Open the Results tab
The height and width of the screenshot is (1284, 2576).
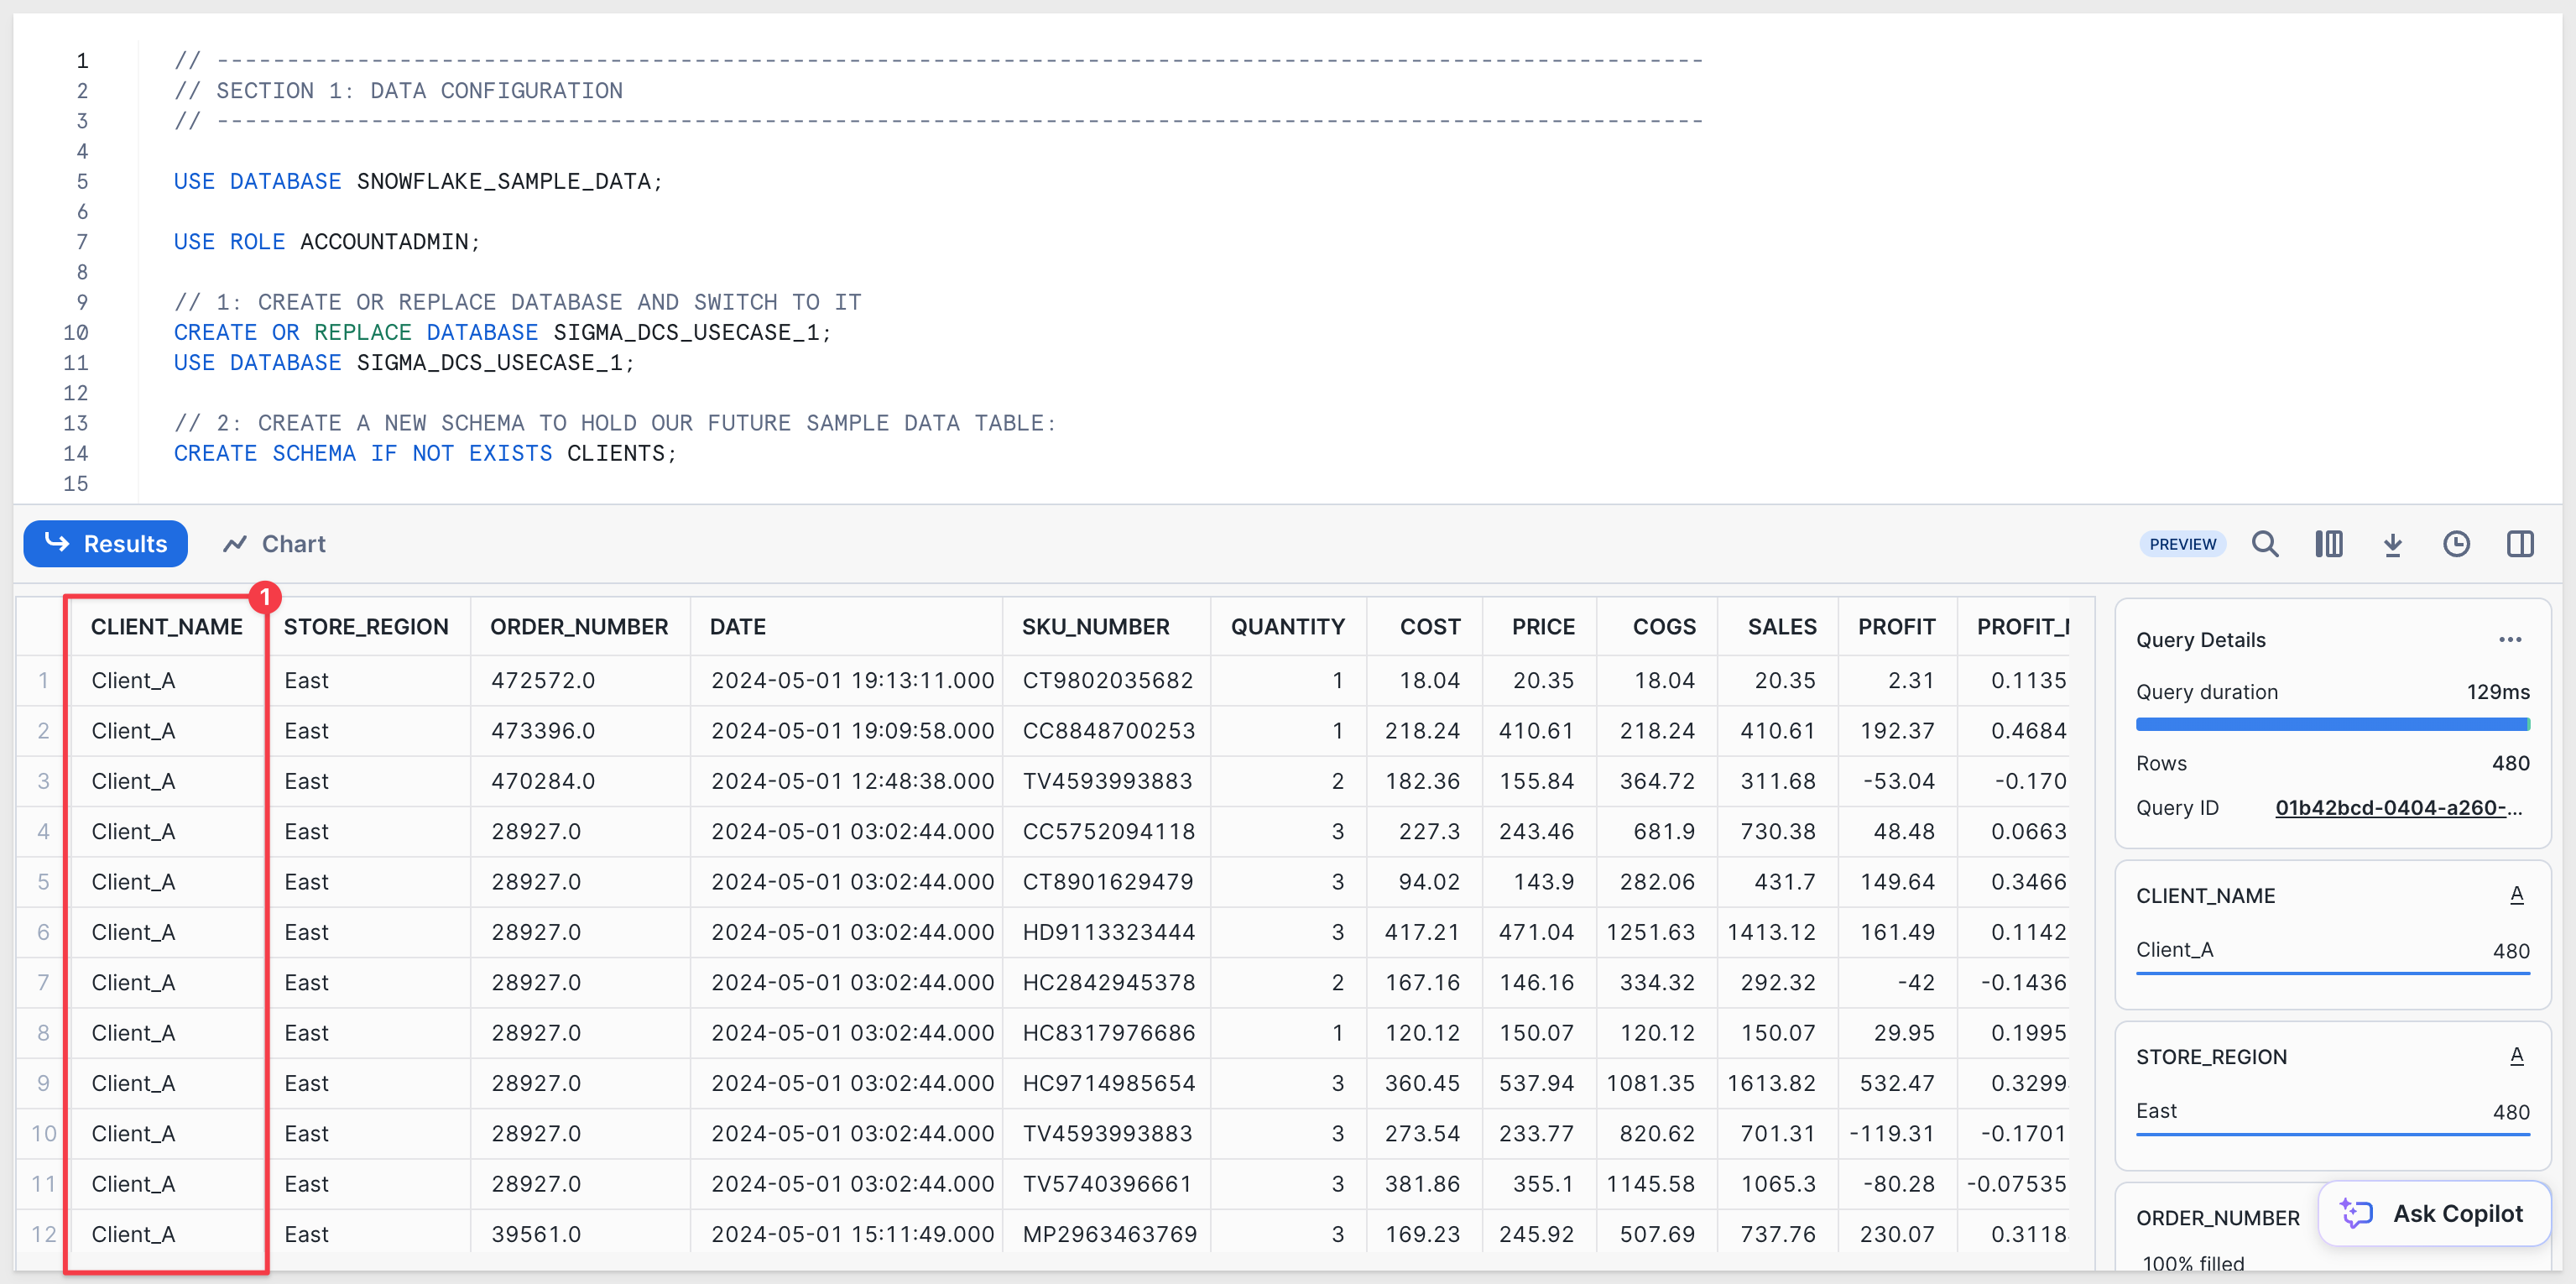pyautogui.click(x=105, y=543)
